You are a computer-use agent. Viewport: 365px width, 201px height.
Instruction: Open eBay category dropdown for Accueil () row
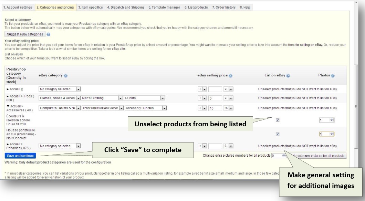[x=60, y=89]
